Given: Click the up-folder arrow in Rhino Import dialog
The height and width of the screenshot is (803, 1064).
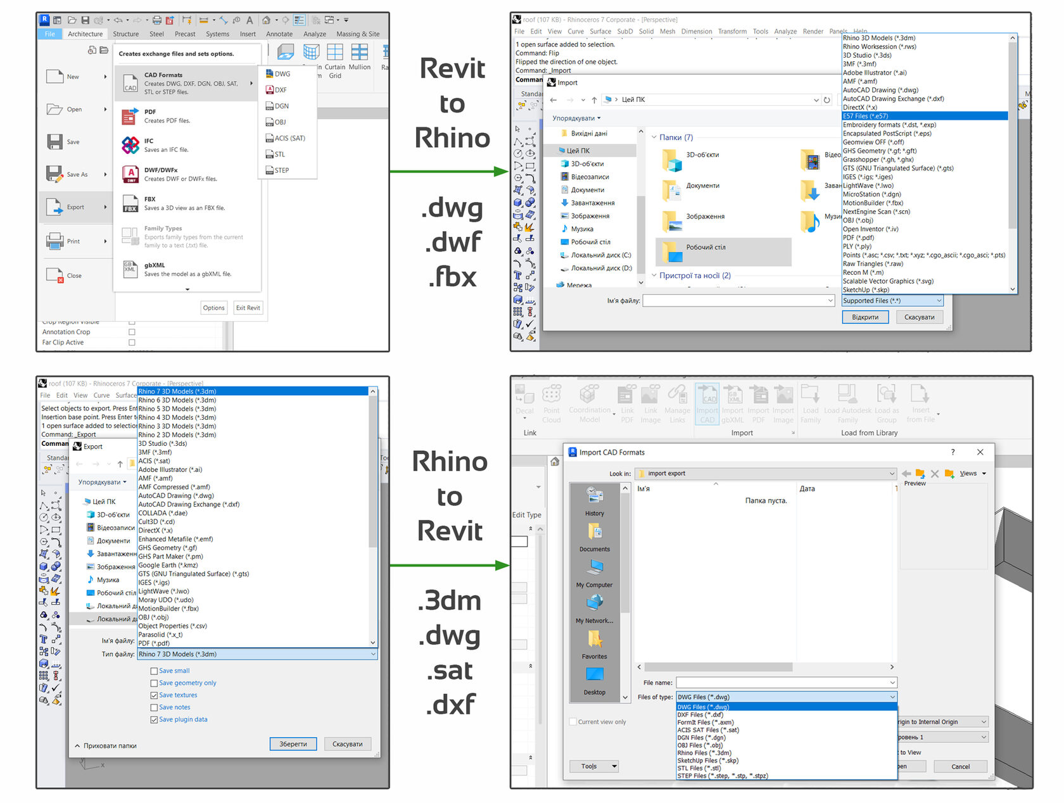Looking at the screenshot, I should tap(594, 100).
